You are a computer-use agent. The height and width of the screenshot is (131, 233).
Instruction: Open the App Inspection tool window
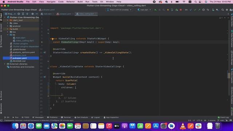coord(111,117)
